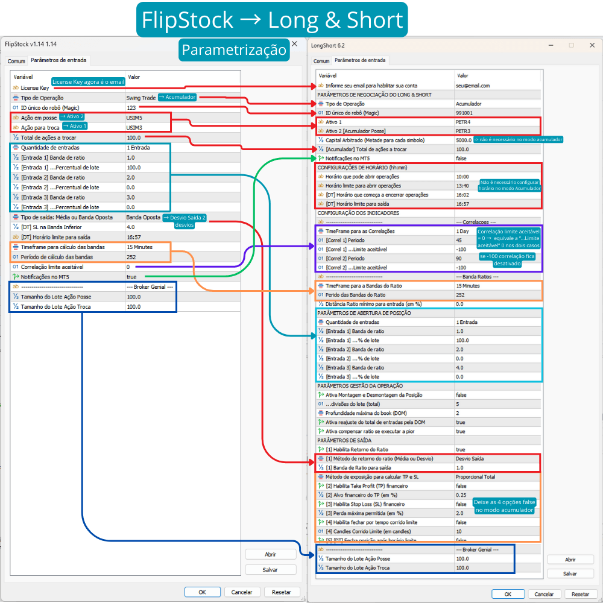Click the boolean icon of LongShort Notificações no MT5
Screen dimensions: 603x603
click(x=321, y=158)
